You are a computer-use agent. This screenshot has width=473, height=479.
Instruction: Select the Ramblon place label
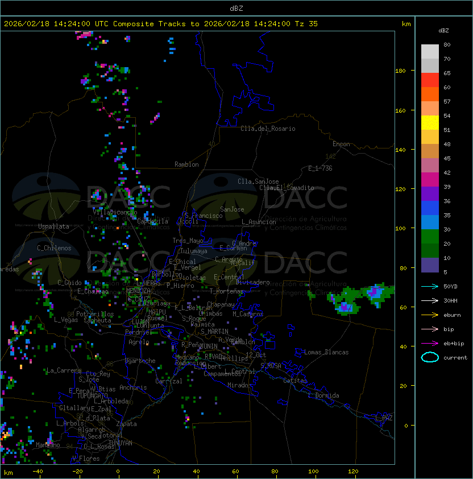(186, 164)
